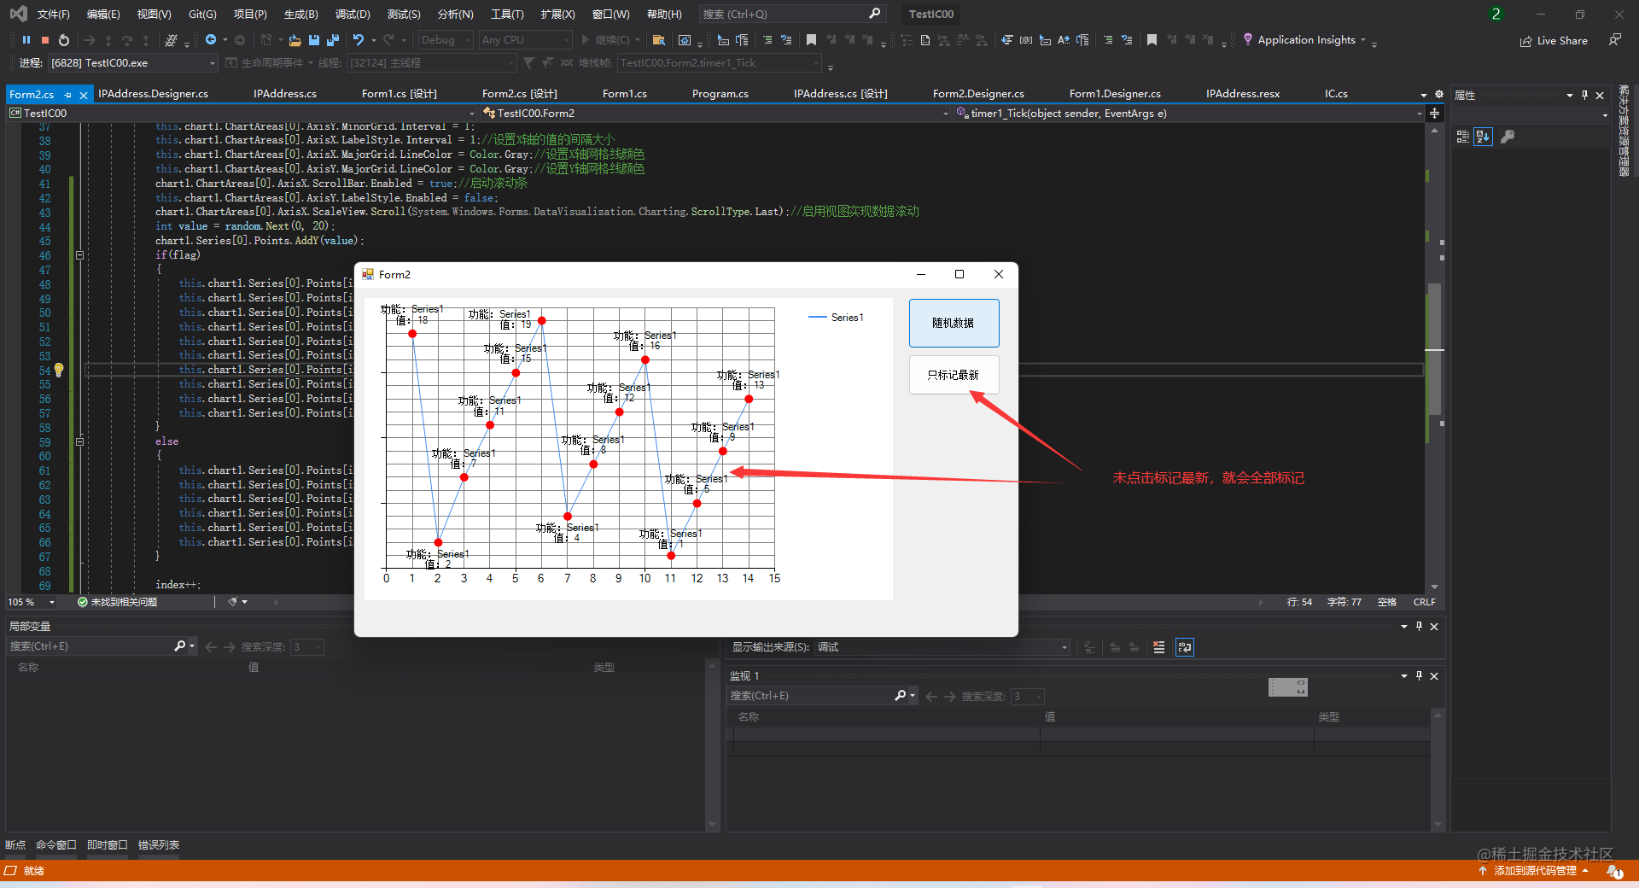Viewport: 1639px width, 888px height.
Task: Click the 监视 1 search field
Action: (811, 696)
